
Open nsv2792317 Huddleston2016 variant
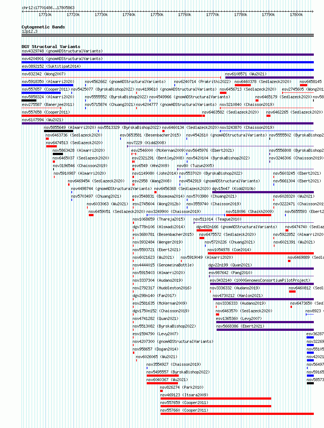pos(162,288)
